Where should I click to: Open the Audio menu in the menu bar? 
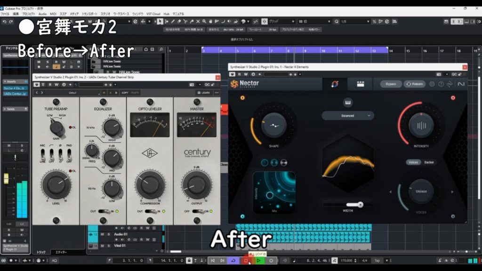coord(42,14)
